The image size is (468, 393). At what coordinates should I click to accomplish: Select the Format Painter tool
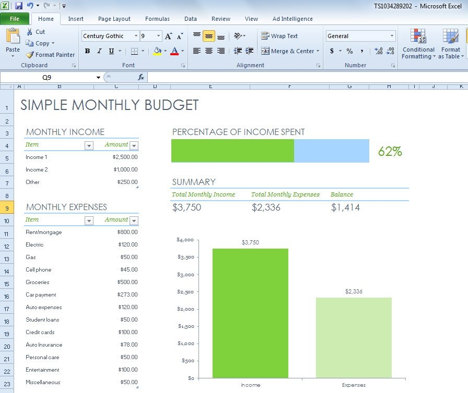click(x=50, y=55)
